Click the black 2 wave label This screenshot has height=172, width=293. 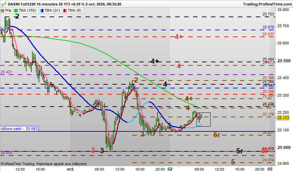pyautogui.click(x=17, y=17)
